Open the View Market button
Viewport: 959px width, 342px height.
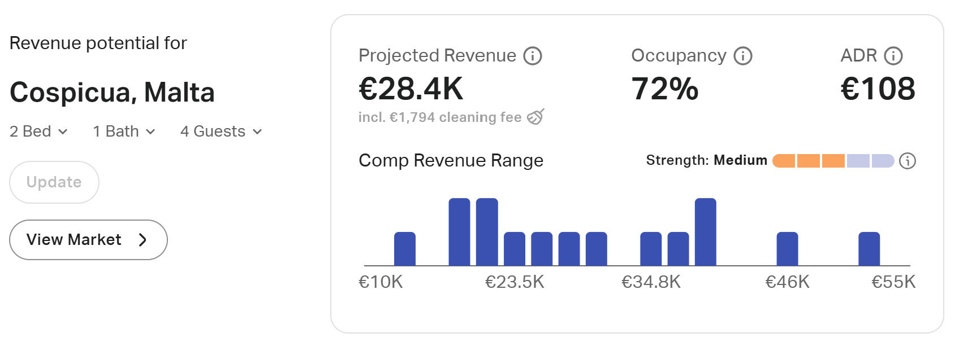88,240
